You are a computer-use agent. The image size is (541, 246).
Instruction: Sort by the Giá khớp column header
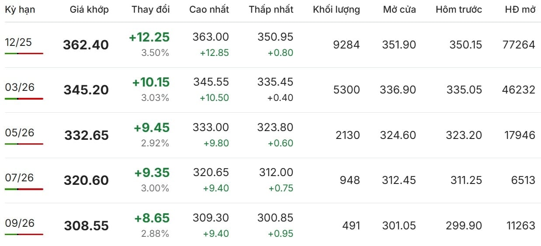89,10
